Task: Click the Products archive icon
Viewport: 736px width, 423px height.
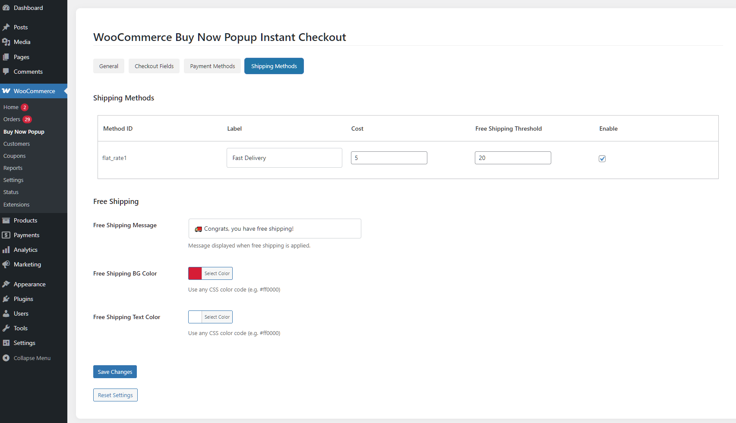Action: 6,220
